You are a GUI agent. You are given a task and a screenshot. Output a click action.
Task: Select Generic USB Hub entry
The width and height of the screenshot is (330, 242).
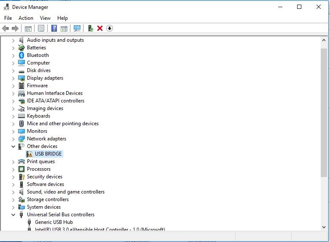(x=54, y=222)
